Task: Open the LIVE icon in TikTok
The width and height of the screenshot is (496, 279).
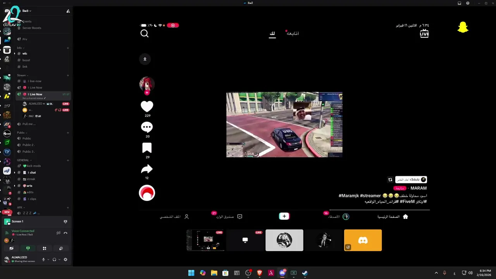Action: pyautogui.click(x=424, y=33)
